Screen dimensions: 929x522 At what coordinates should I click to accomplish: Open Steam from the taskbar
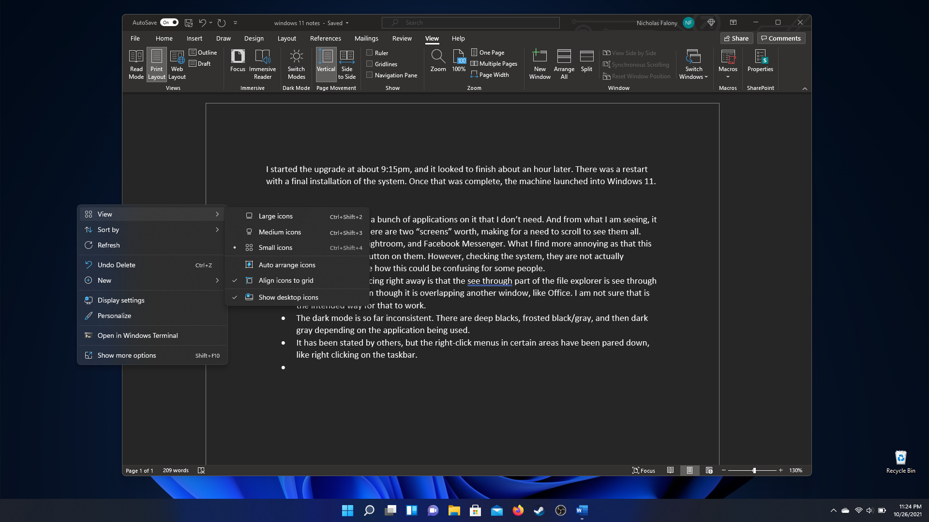tap(539, 510)
